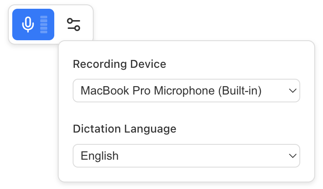Viewport: 323px width, 189px height.
Task: Click the chevron next to English
Action: point(292,156)
